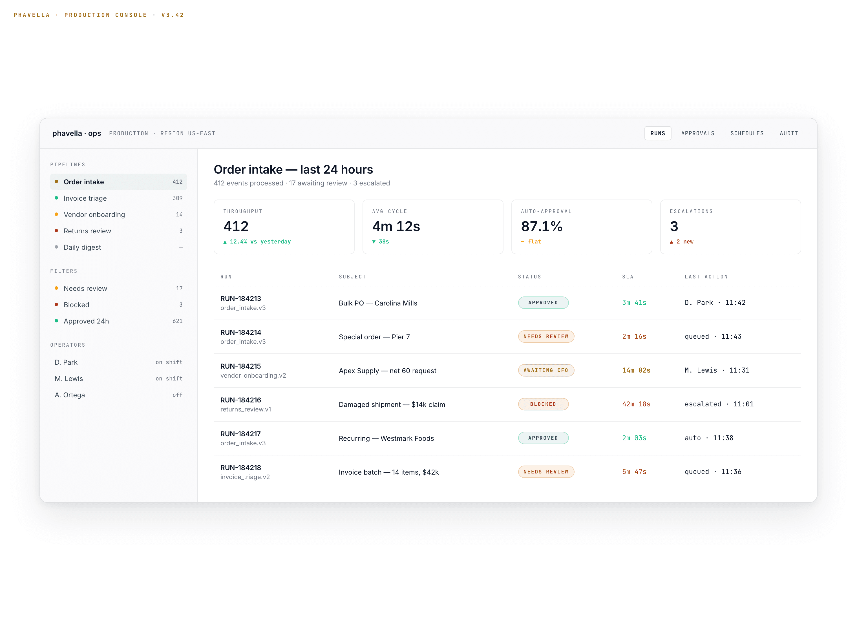Select the Returns review pipeline
Viewport: 857px width, 620px height.
click(119, 231)
